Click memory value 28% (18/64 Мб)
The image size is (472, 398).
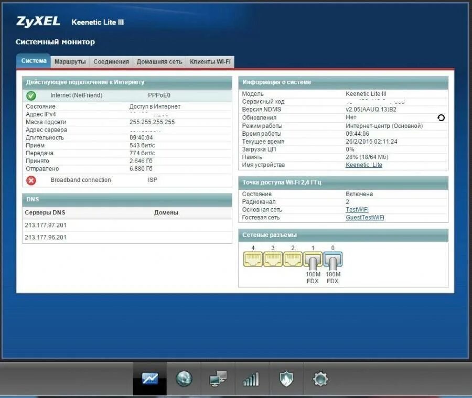coord(367,157)
